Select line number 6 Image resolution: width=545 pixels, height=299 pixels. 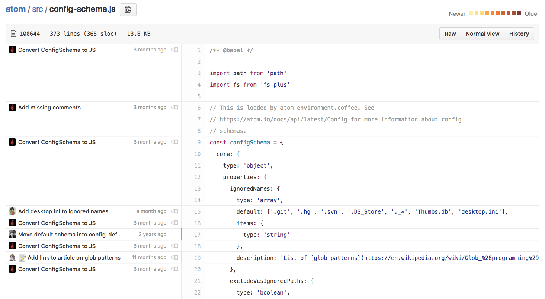(199, 108)
